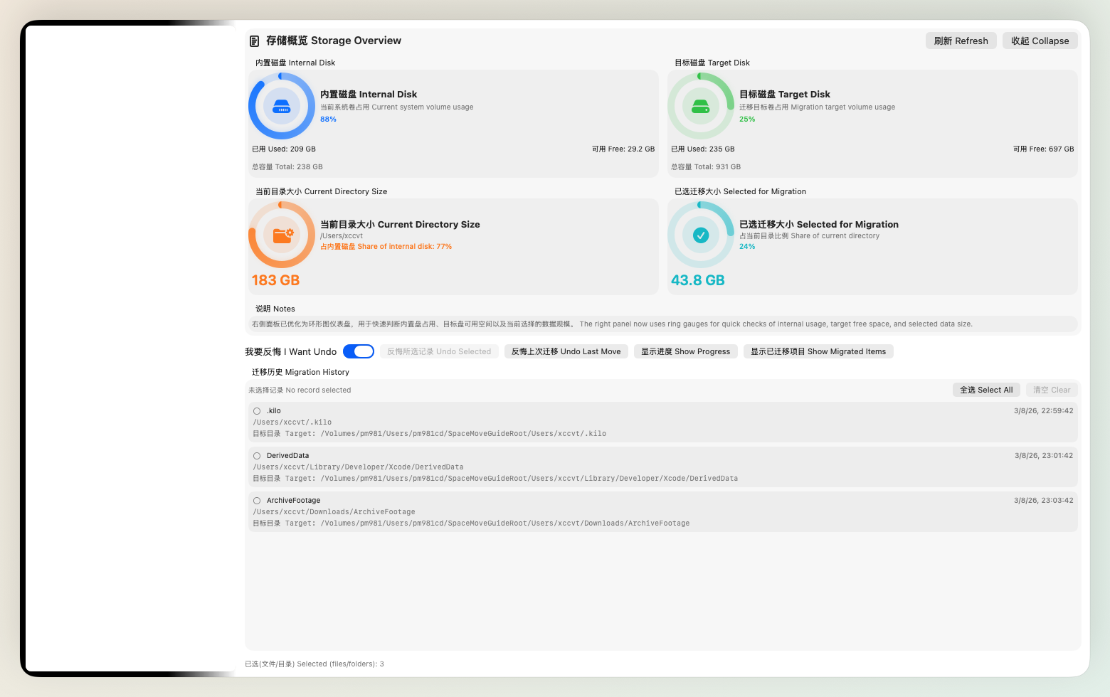Toggle the I Want Undo switch
Screen dimensions: 1110x697
[359, 351]
